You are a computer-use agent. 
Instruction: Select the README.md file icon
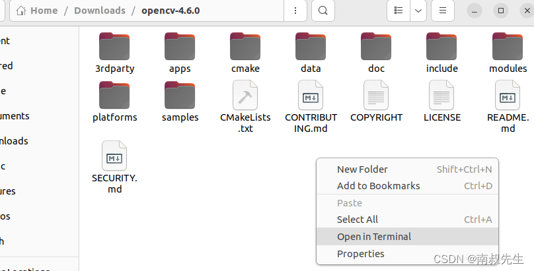coord(508,95)
